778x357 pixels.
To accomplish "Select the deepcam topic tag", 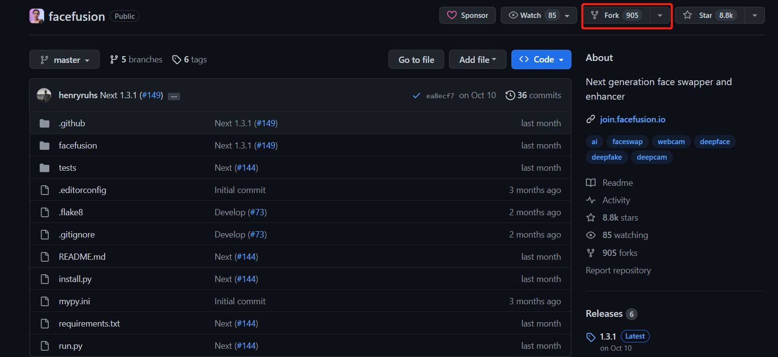I will tap(652, 157).
